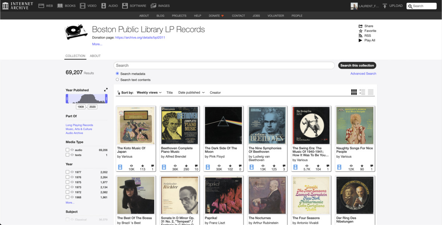Switch to list view layout
Viewport: 442px width, 225px height.
[x=362, y=92]
